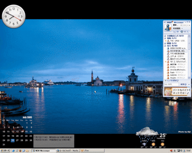Click the system tray clock

[188, 150]
